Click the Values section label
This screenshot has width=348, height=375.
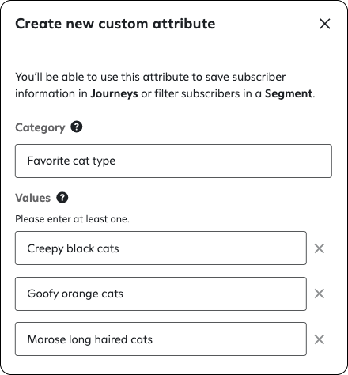(x=32, y=198)
